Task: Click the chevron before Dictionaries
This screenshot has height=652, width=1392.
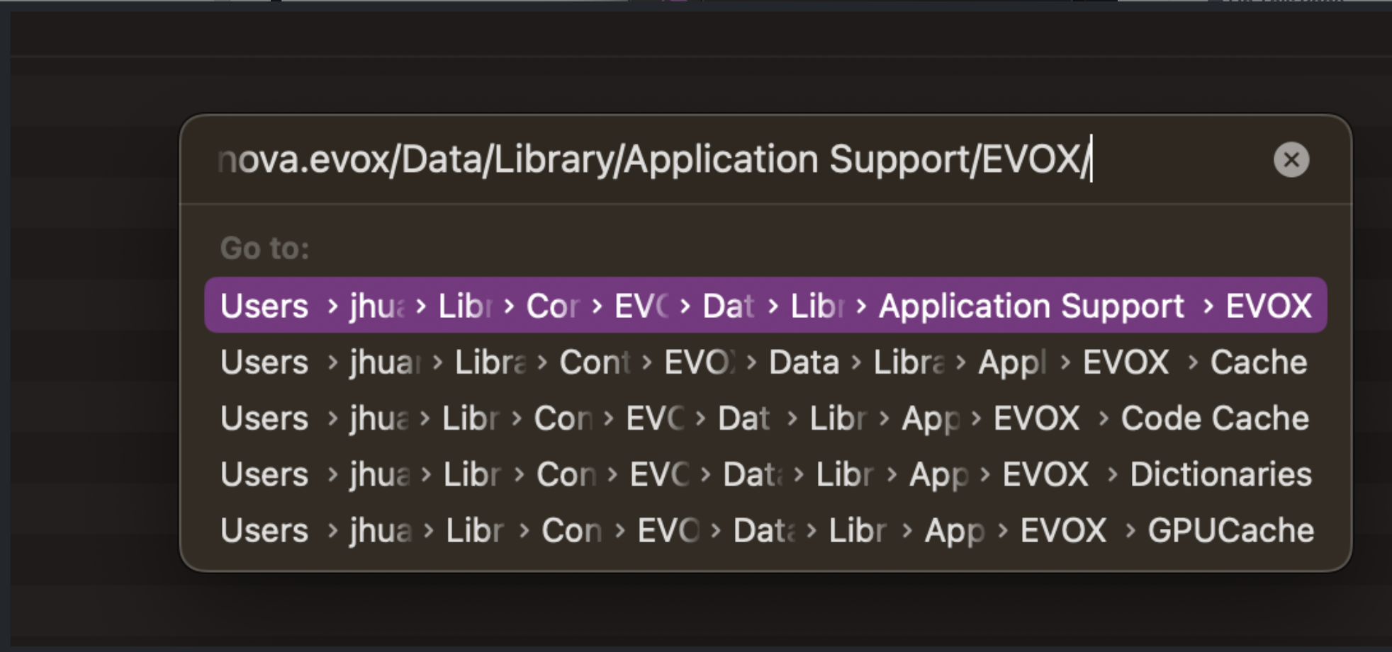Action: (1112, 474)
